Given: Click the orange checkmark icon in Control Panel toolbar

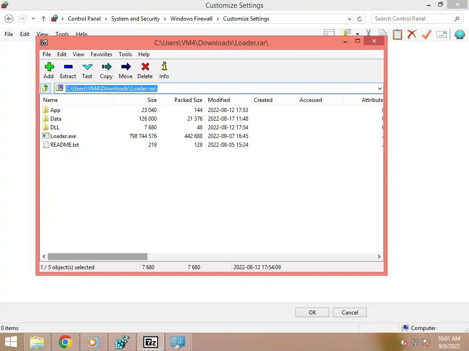Looking at the screenshot, I should click(x=426, y=34).
